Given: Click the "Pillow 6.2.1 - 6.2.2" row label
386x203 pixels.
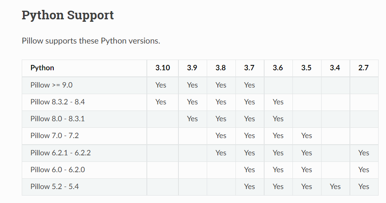Looking at the screenshot, I should tap(61, 153).
